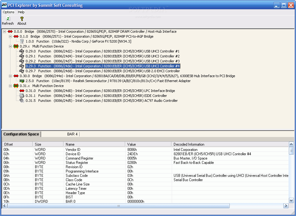Click the Device ID value 24DEh

click(133, 154)
